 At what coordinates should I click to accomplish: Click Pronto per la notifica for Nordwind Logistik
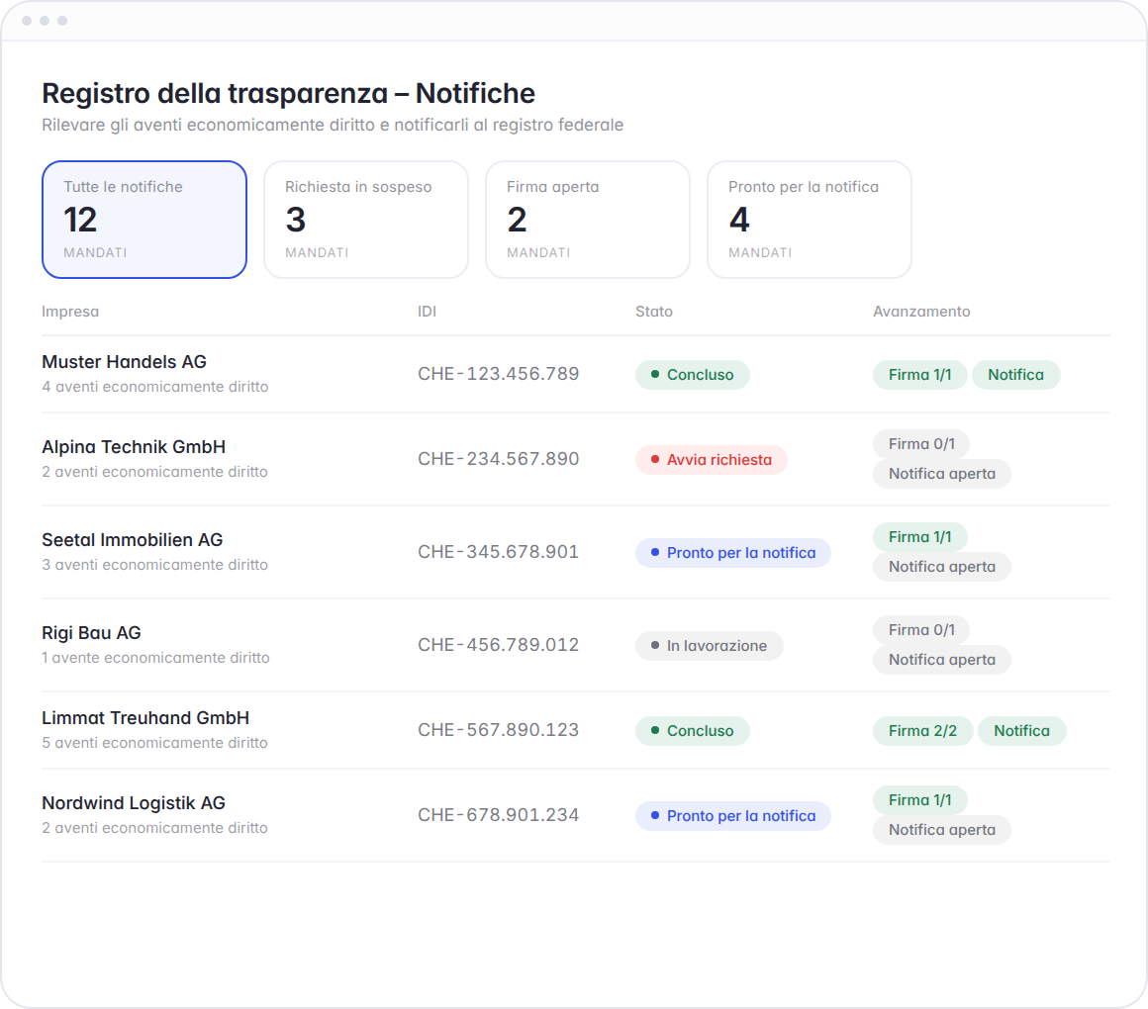click(733, 816)
